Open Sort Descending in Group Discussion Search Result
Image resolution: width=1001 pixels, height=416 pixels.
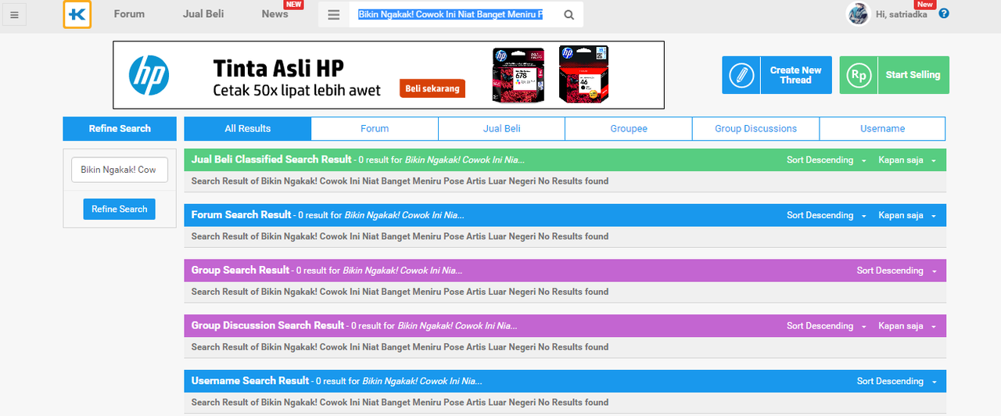coord(827,326)
